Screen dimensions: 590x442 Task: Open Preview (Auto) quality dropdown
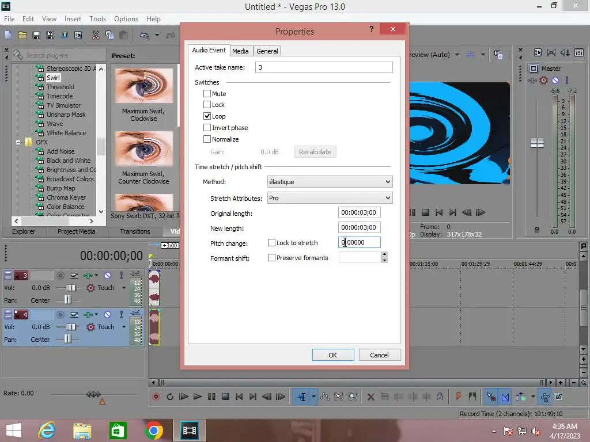click(457, 55)
